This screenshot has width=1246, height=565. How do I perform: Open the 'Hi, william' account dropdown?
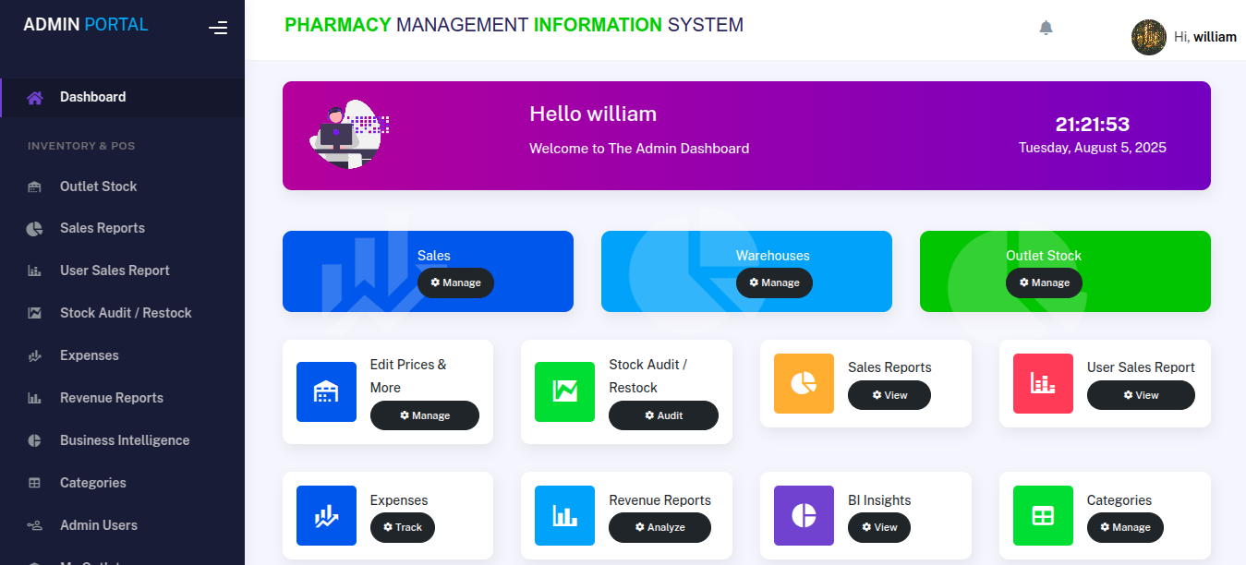(x=1204, y=37)
